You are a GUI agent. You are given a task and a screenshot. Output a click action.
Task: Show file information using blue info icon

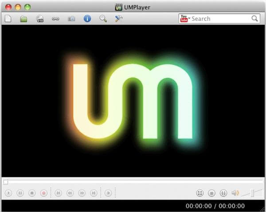[x=87, y=19]
